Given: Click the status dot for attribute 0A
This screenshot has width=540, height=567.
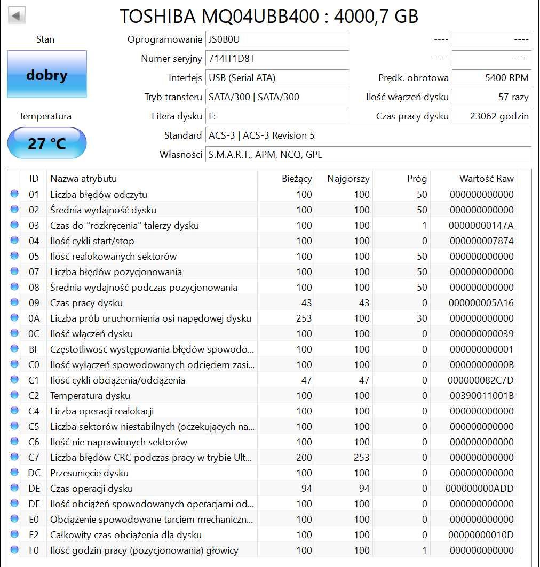Looking at the screenshot, I should tap(14, 317).
